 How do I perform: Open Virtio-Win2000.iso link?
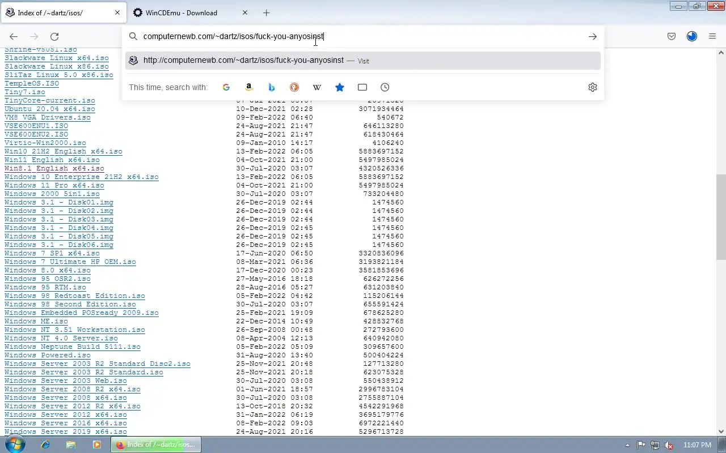coord(45,143)
